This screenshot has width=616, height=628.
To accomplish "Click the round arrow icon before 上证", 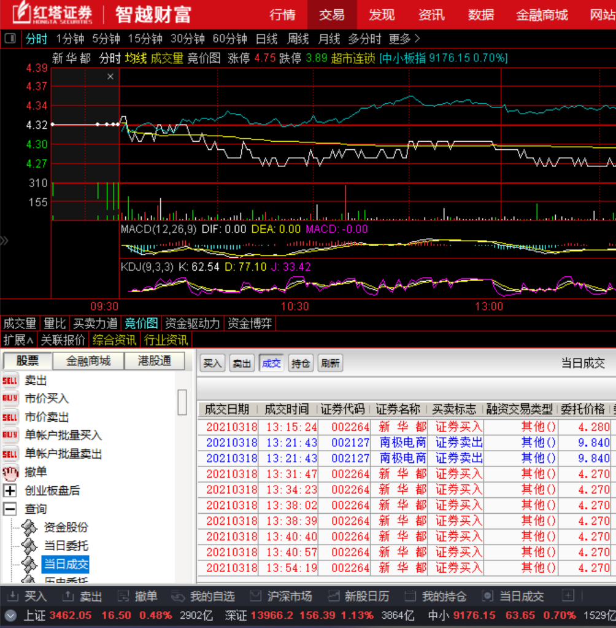I will click(x=10, y=616).
